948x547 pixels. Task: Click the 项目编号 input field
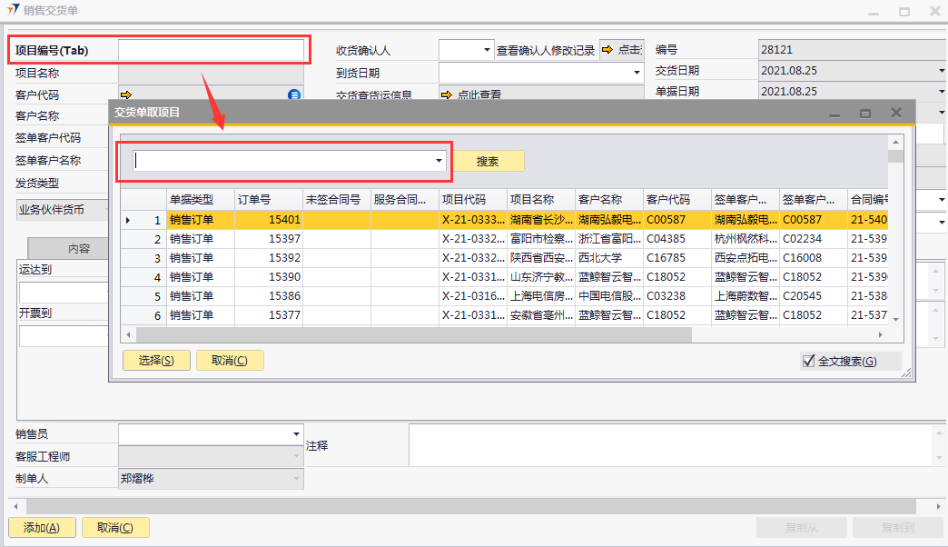coord(211,50)
